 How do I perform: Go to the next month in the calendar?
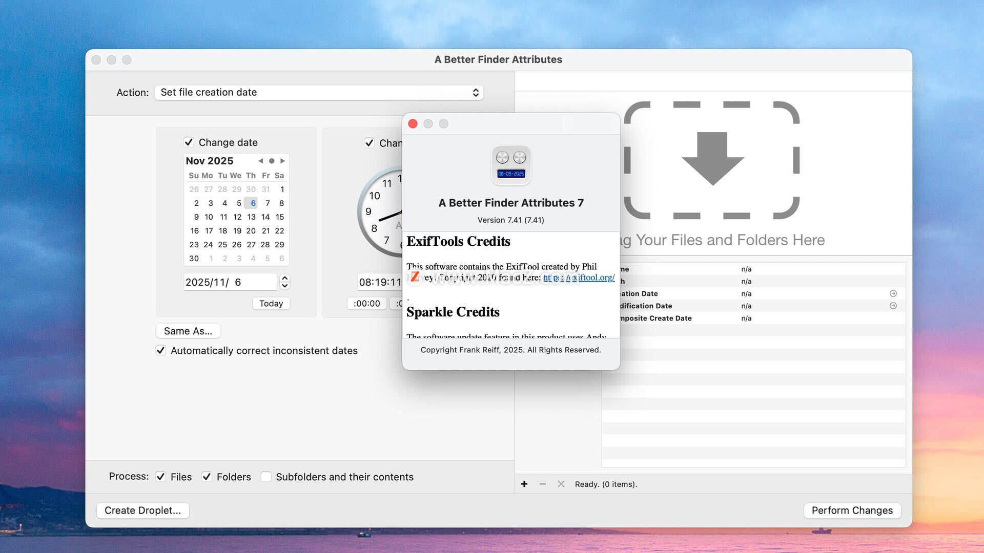point(282,161)
